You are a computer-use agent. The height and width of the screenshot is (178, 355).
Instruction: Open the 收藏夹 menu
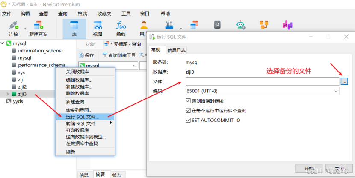click(x=104, y=14)
